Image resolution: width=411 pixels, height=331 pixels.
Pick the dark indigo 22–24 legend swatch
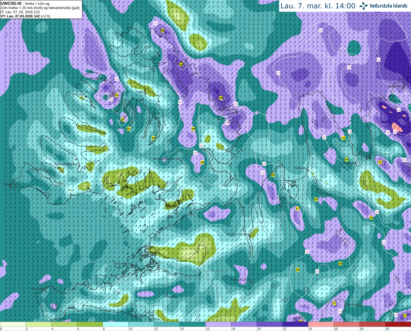pyautogui.click(x=295, y=324)
